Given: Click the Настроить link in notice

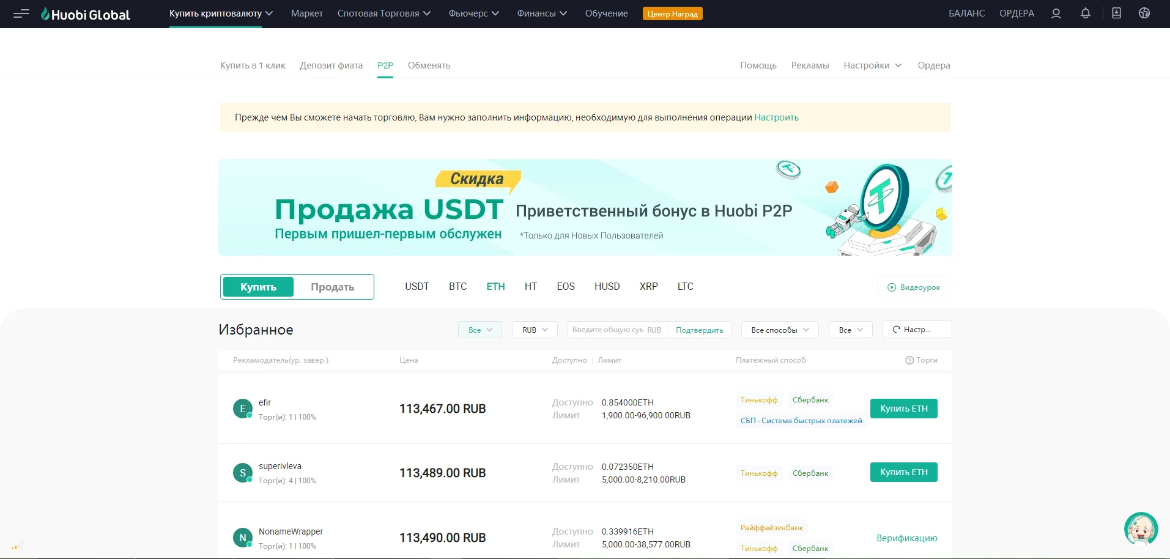Looking at the screenshot, I should point(776,117).
